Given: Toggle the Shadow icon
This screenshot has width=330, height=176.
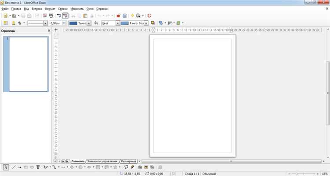Looking at the screenshot, I should tap(153, 23).
